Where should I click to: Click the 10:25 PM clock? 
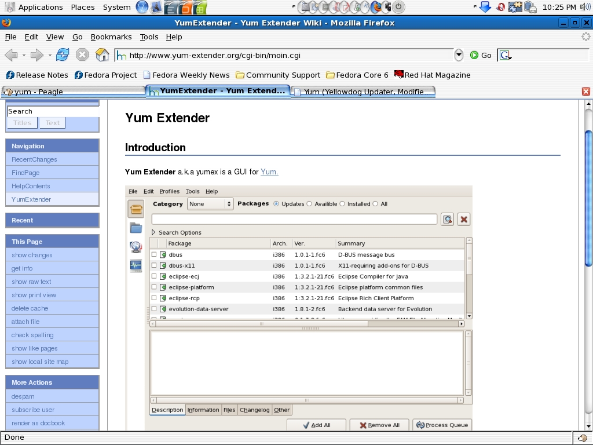pyautogui.click(x=559, y=7)
